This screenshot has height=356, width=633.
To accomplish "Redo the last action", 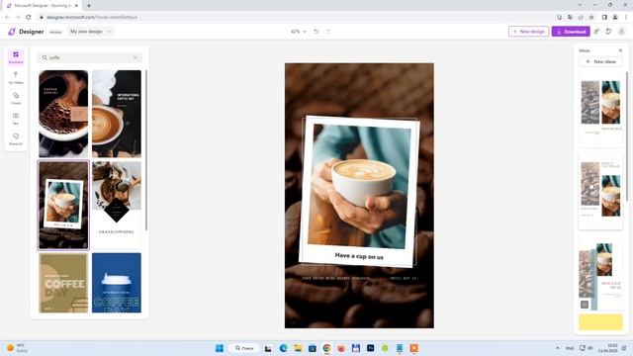I will pyautogui.click(x=327, y=32).
